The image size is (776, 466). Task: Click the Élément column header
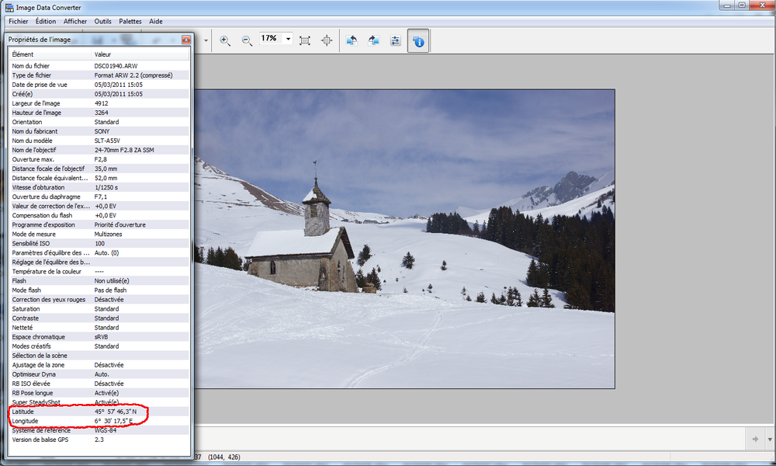[50, 54]
